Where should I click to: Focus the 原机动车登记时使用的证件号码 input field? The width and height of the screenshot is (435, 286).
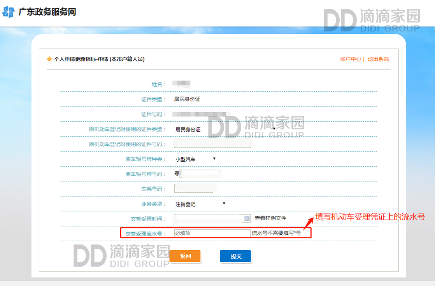tap(212, 144)
